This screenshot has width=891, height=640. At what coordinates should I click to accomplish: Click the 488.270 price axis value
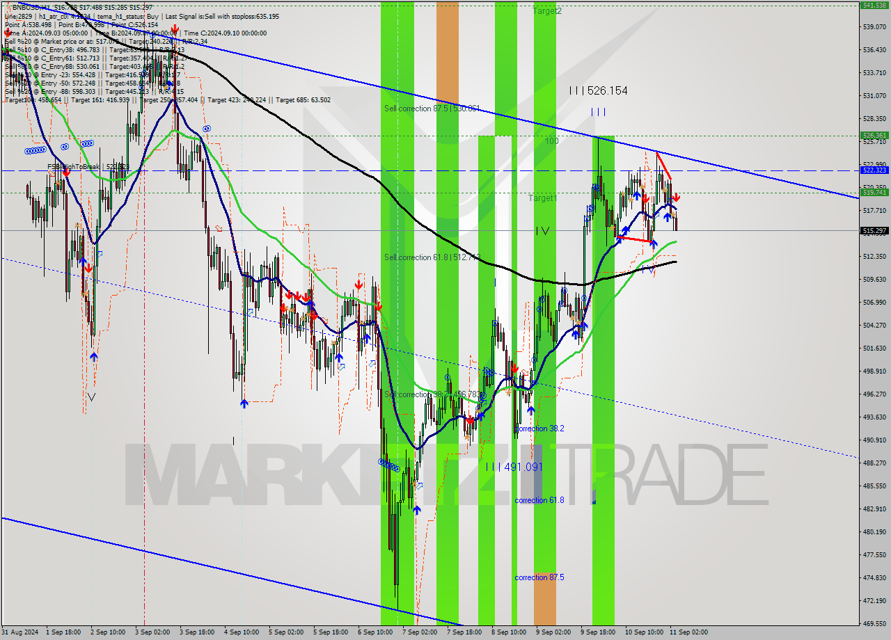[874, 463]
